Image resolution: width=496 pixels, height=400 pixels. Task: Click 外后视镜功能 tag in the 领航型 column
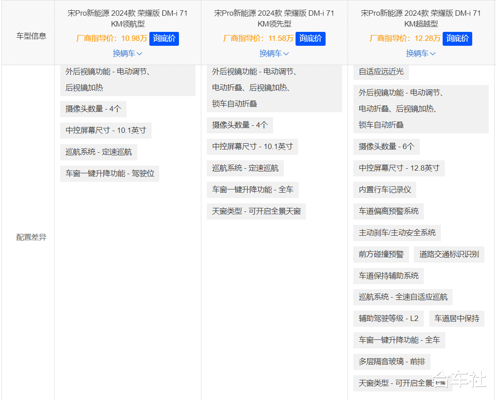point(128,80)
